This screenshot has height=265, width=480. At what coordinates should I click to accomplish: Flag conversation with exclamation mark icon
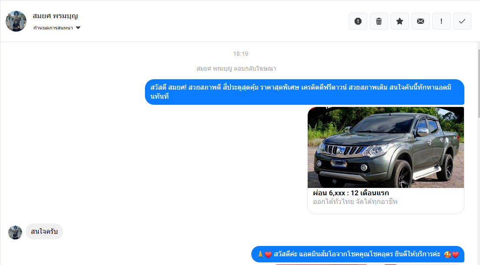[x=441, y=21]
